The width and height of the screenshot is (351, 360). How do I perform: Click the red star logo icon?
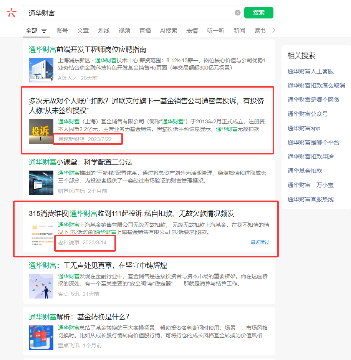click(x=12, y=13)
